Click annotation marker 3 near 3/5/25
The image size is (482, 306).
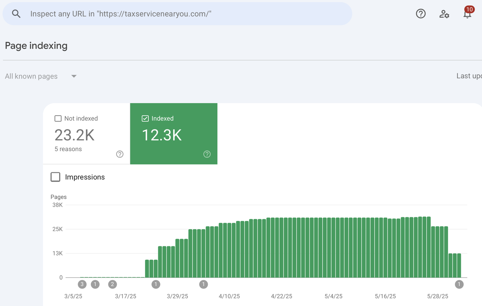pos(82,284)
